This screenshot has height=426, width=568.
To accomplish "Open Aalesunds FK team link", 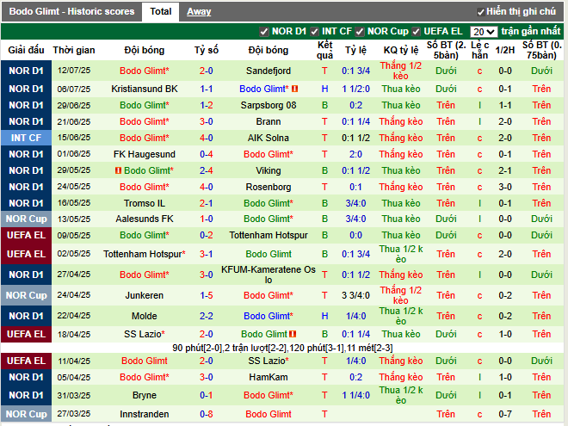I will pos(145,219).
